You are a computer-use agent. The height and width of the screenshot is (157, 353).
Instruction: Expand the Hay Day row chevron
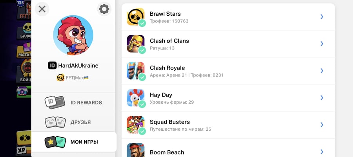click(x=322, y=98)
